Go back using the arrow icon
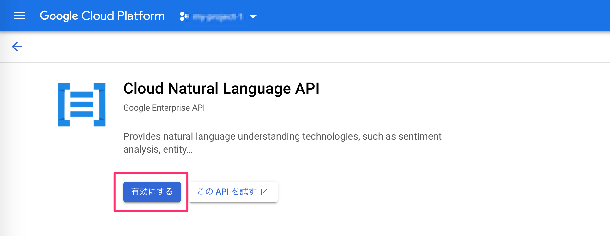 click(x=17, y=47)
